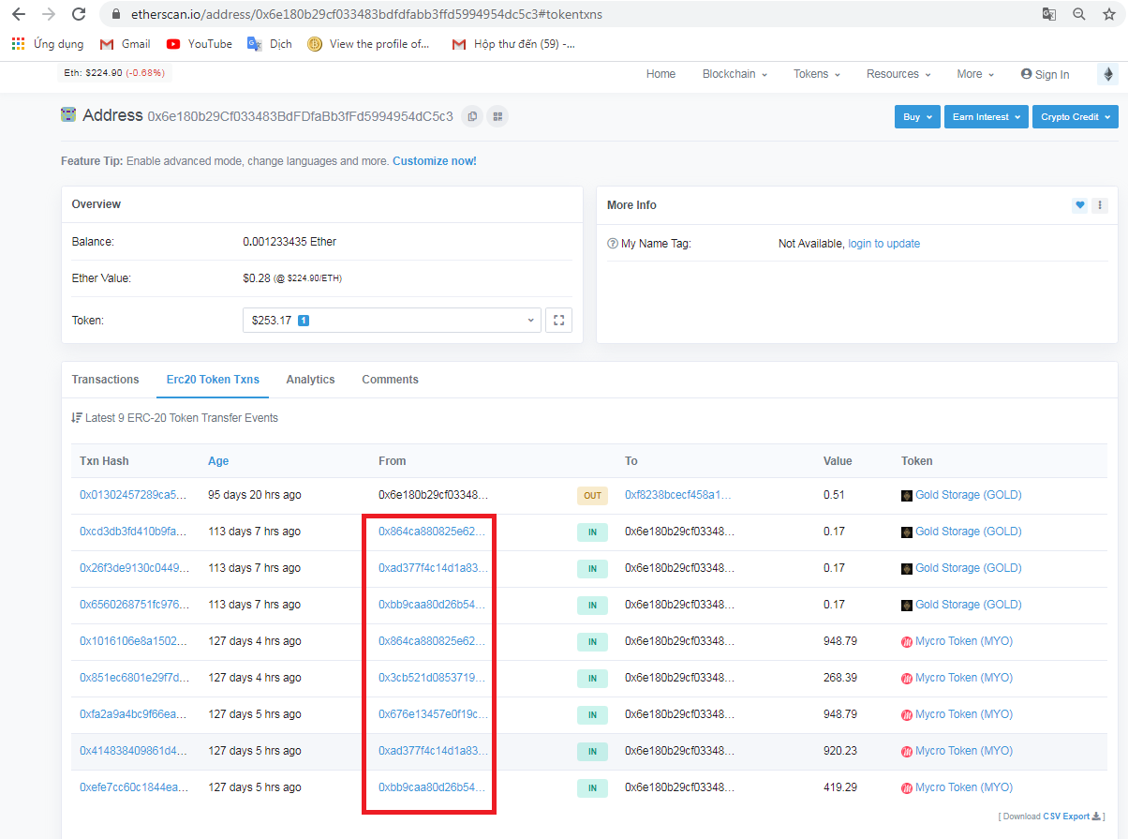
Task: Click the sort icon beside 'Latest 9 ERC-20'
Action: click(76, 418)
